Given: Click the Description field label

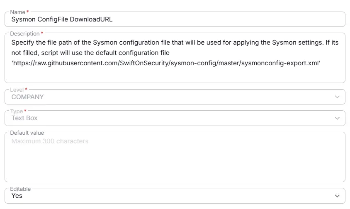Looking at the screenshot, I should pyautogui.click(x=24, y=33).
